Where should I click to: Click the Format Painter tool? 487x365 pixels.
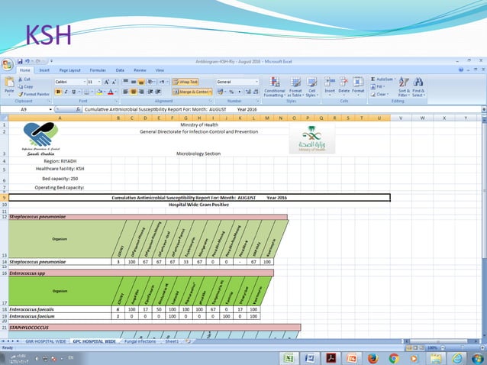click(34, 94)
